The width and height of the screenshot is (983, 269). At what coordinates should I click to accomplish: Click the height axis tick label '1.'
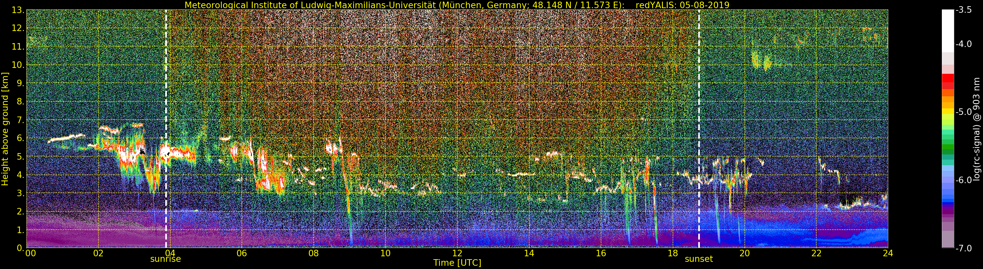coord(20,230)
